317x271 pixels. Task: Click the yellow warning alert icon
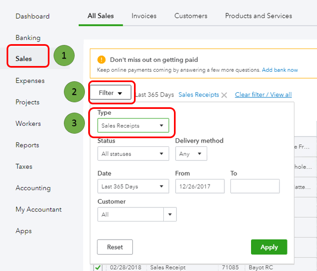pyautogui.click(x=101, y=60)
